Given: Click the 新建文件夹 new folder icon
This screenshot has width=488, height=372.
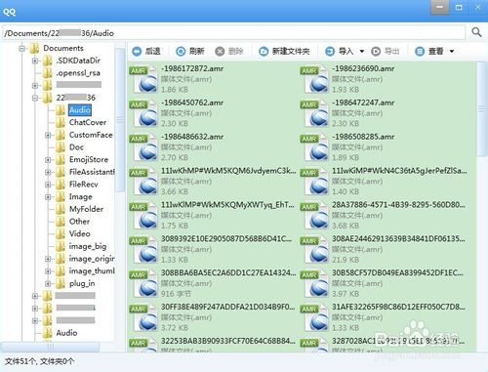Looking at the screenshot, I should pos(264,51).
